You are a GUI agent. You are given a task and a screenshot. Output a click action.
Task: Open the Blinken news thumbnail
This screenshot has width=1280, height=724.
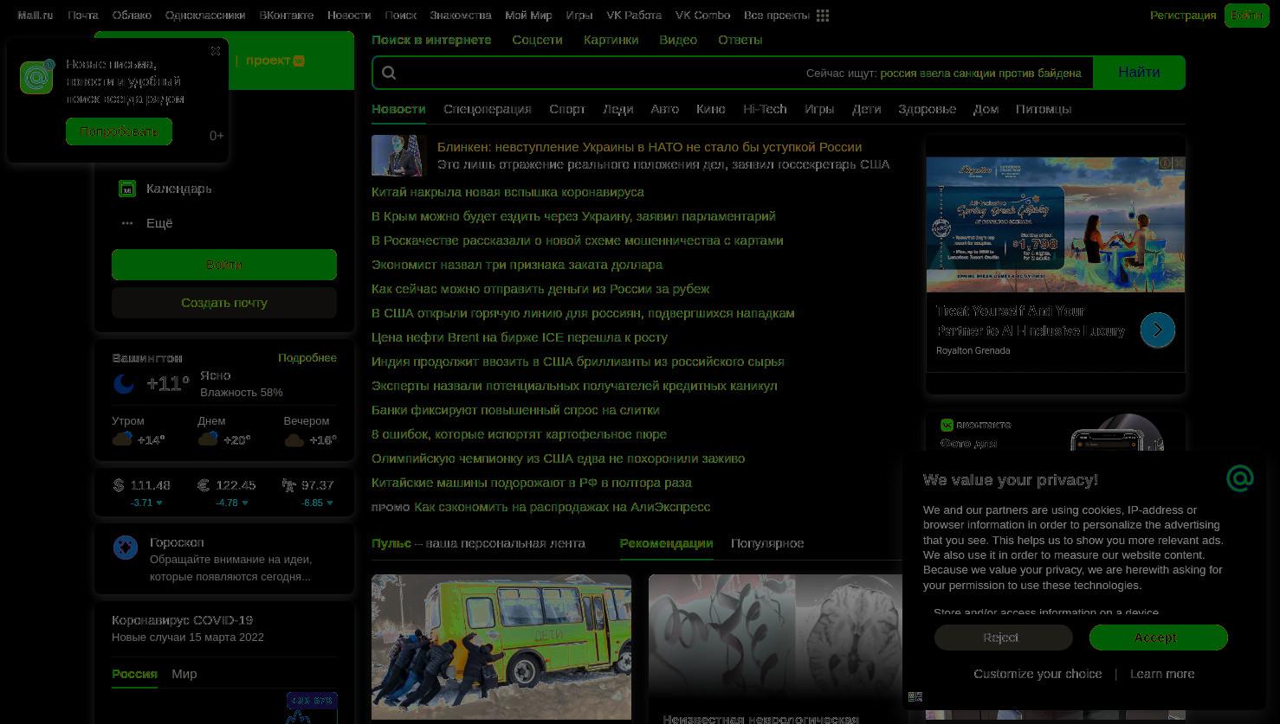[398, 156]
